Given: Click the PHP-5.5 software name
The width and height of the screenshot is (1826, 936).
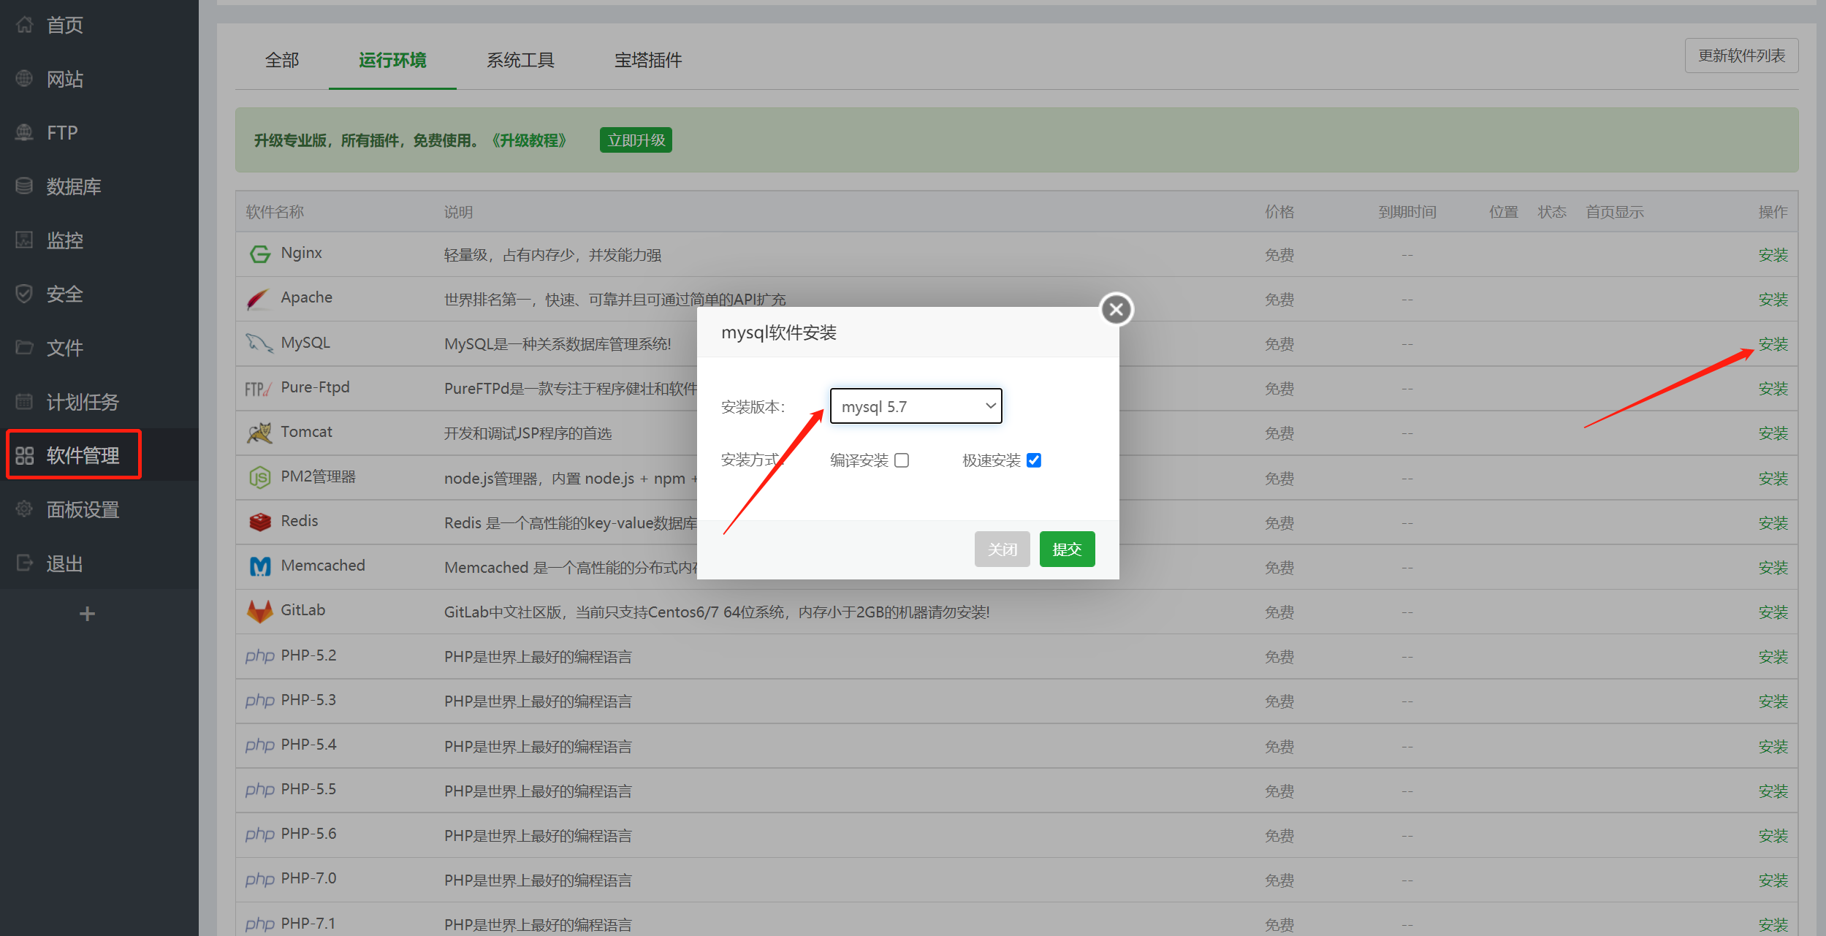Looking at the screenshot, I should (308, 789).
